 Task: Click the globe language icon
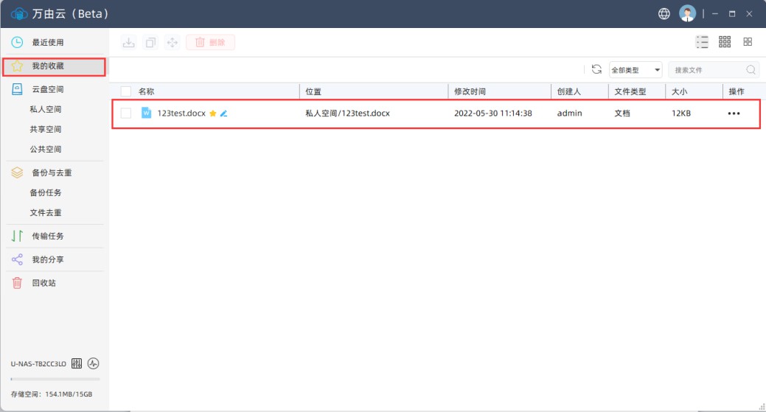(664, 13)
